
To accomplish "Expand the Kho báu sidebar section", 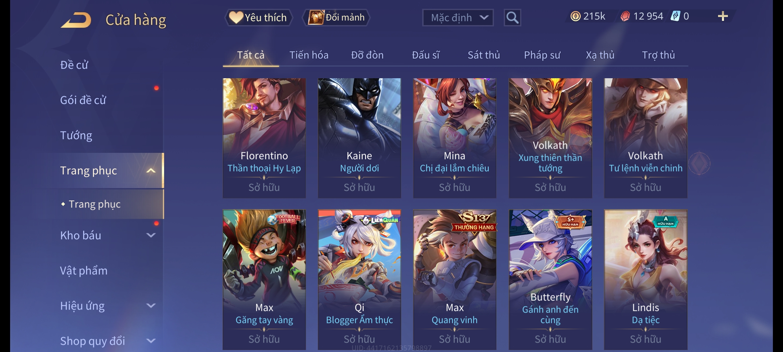I will 151,235.
